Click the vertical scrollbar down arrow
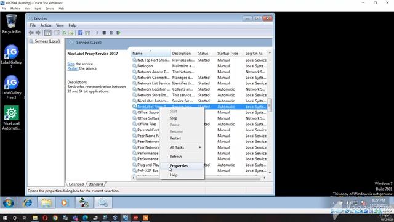 pos(270,173)
